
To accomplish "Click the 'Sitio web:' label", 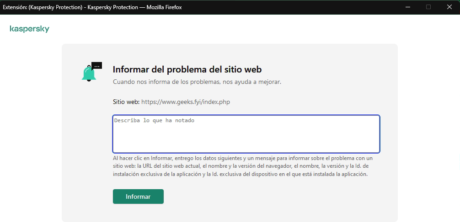I will click(x=126, y=102).
